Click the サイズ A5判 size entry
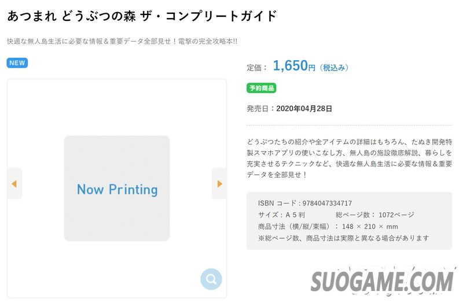 click(x=281, y=215)
